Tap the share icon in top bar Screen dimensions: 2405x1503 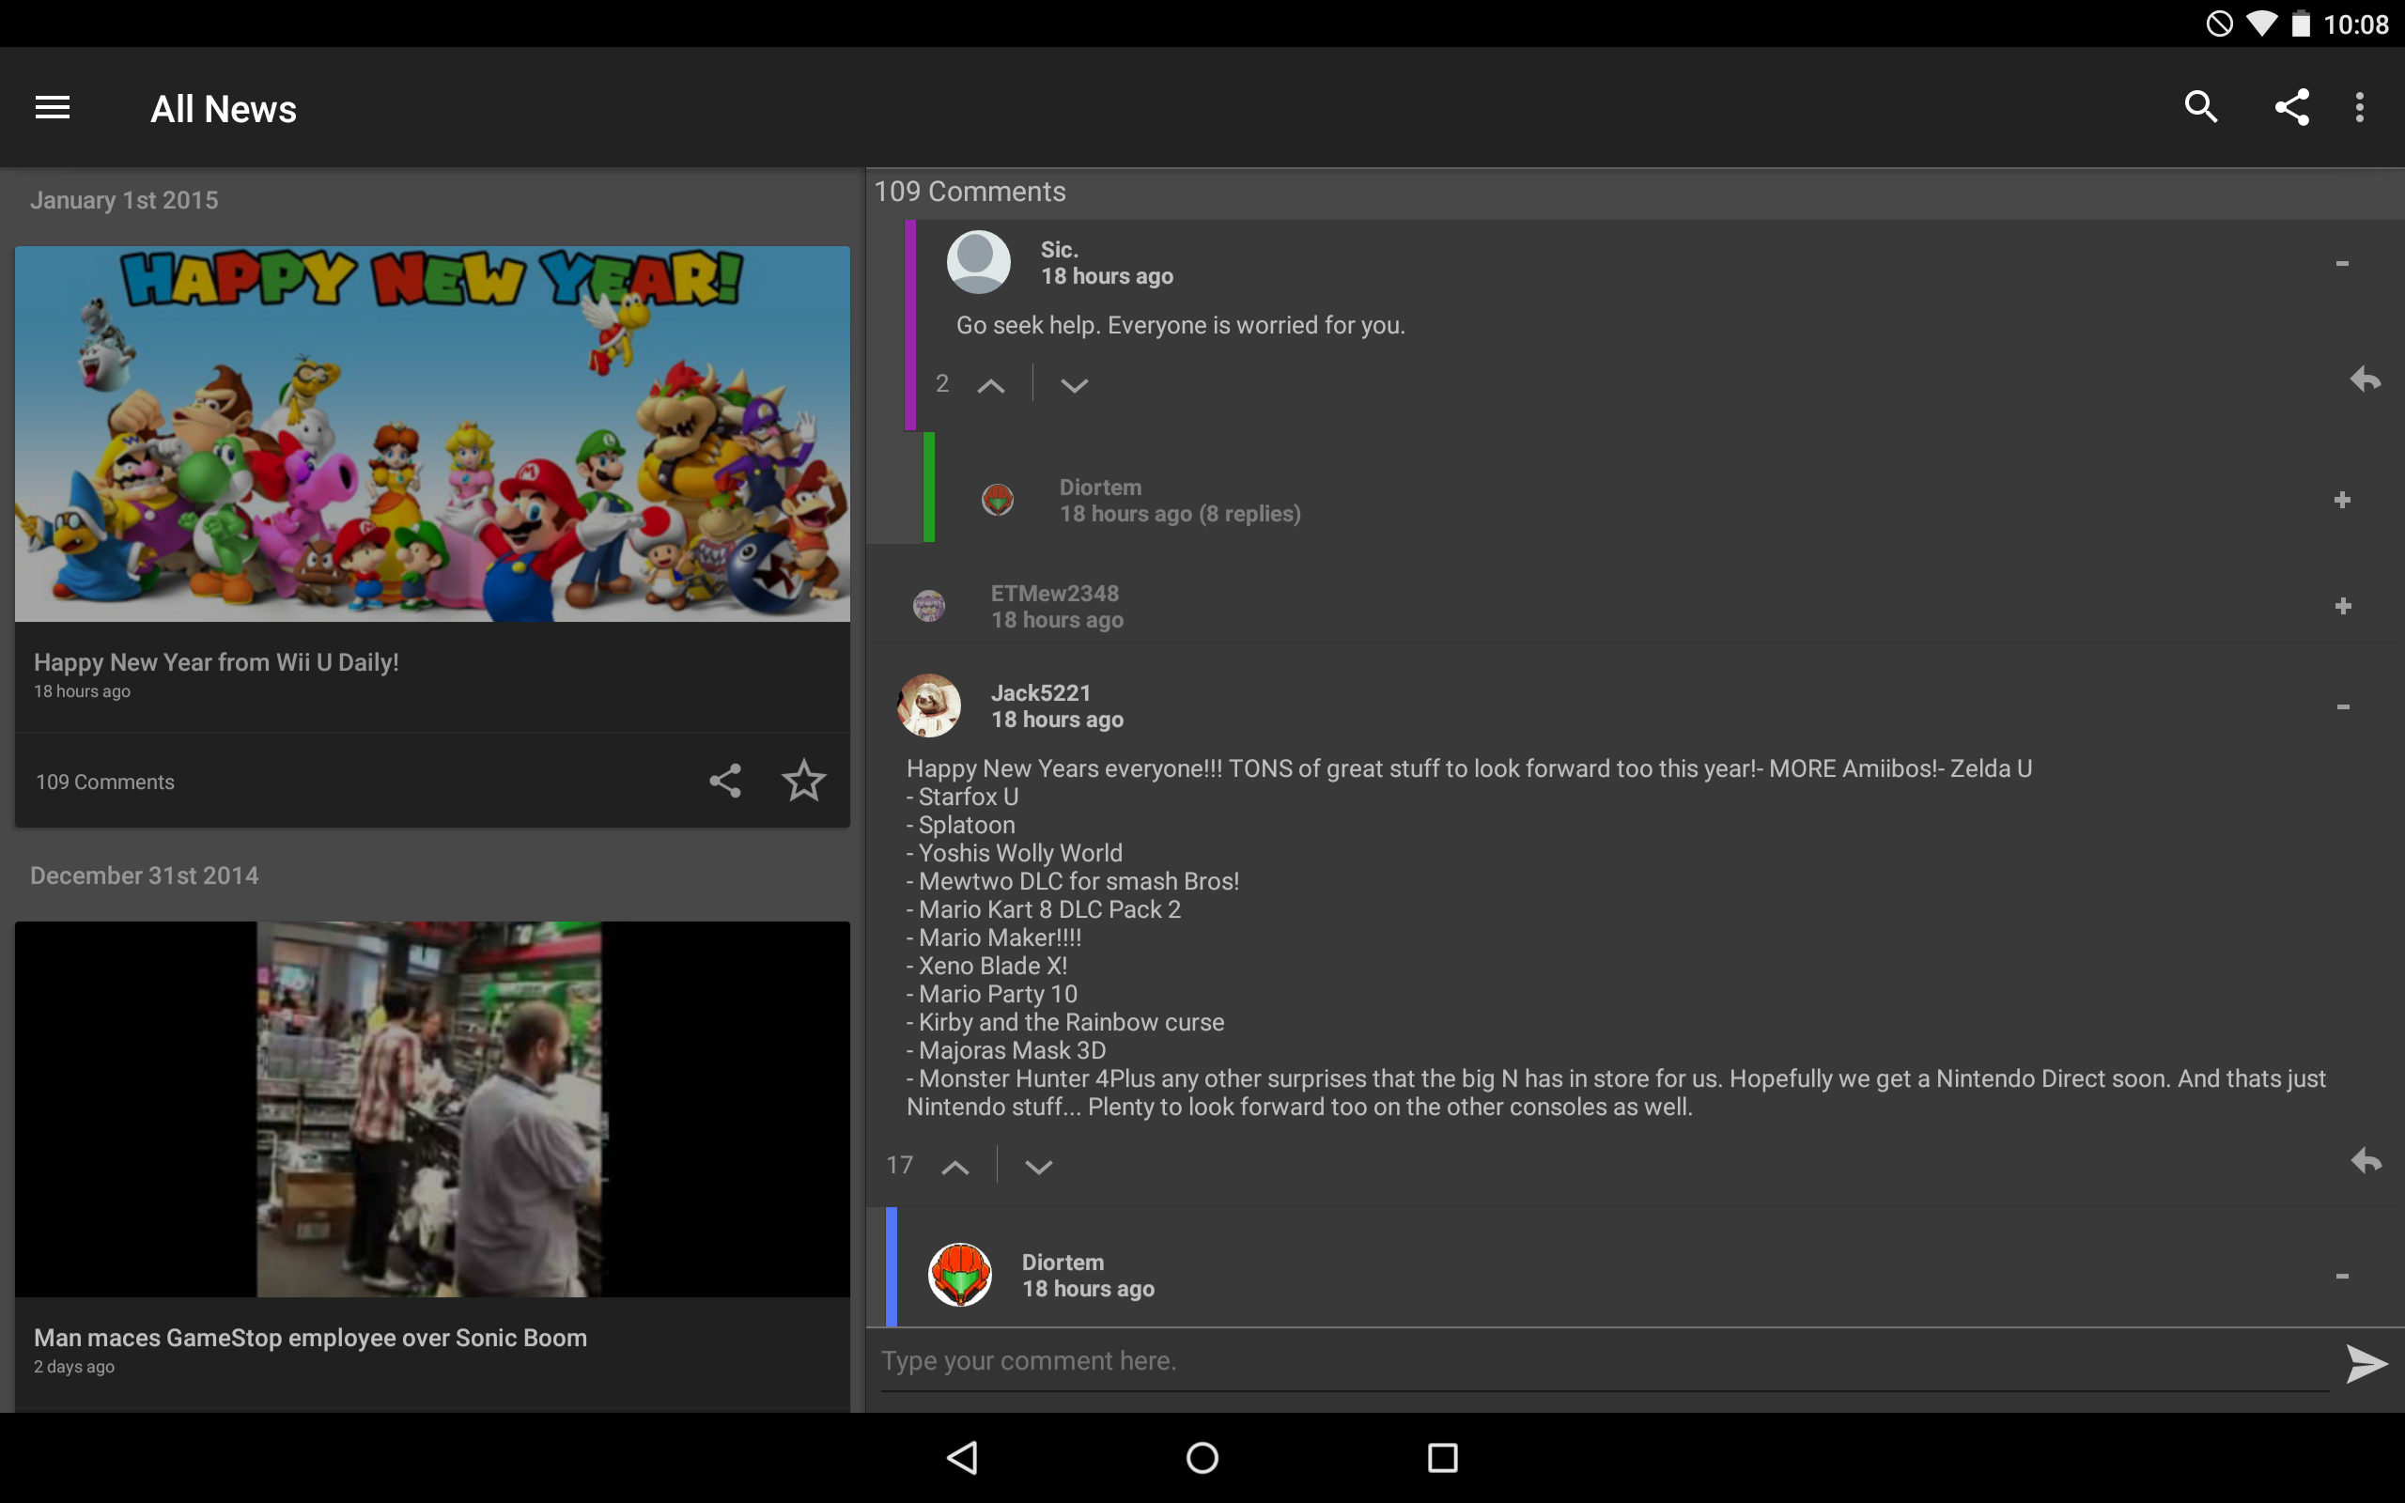pyautogui.click(x=2291, y=107)
